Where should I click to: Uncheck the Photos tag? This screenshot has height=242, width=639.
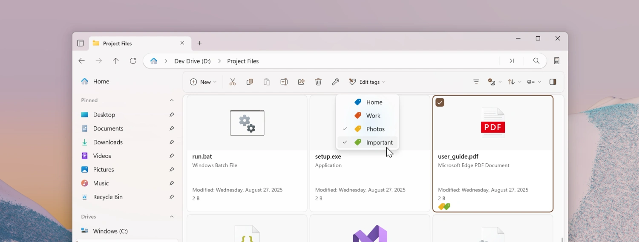point(367,129)
